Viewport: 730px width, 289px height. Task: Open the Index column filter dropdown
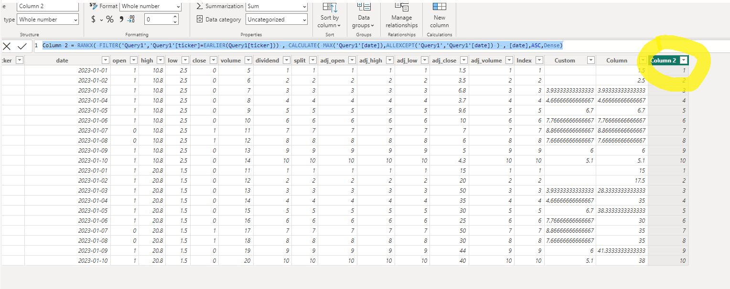[x=539, y=60]
